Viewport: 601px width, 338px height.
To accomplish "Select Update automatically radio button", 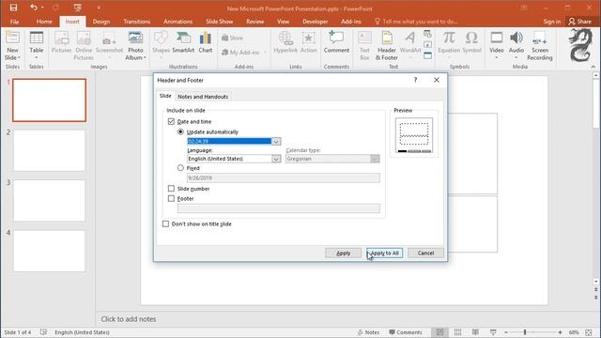I will [x=180, y=131].
